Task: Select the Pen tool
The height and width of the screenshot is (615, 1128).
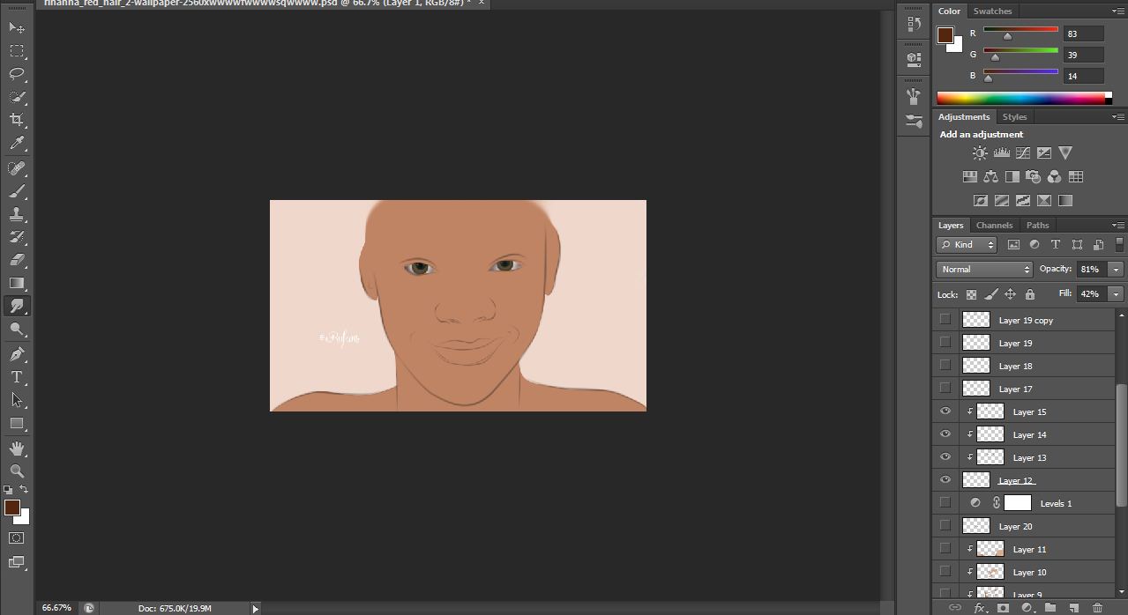Action: point(17,354)
